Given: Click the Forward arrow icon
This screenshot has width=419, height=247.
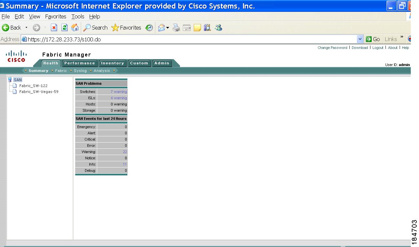Looking at the screenshot, I should tap(36, 28).
